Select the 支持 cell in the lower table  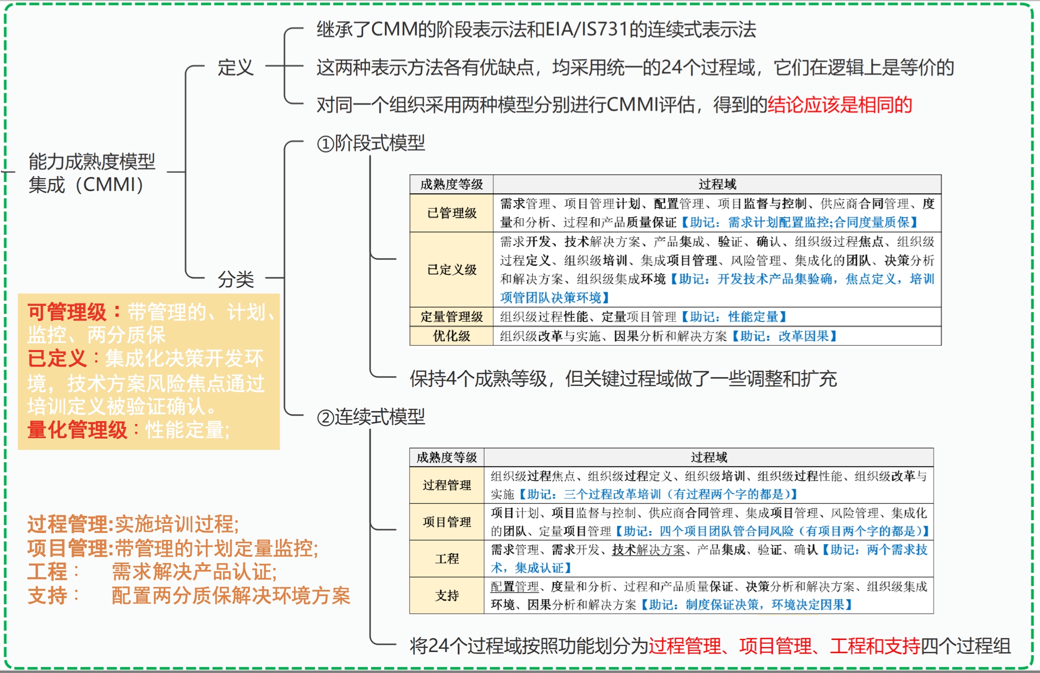[x=446, y=595]
